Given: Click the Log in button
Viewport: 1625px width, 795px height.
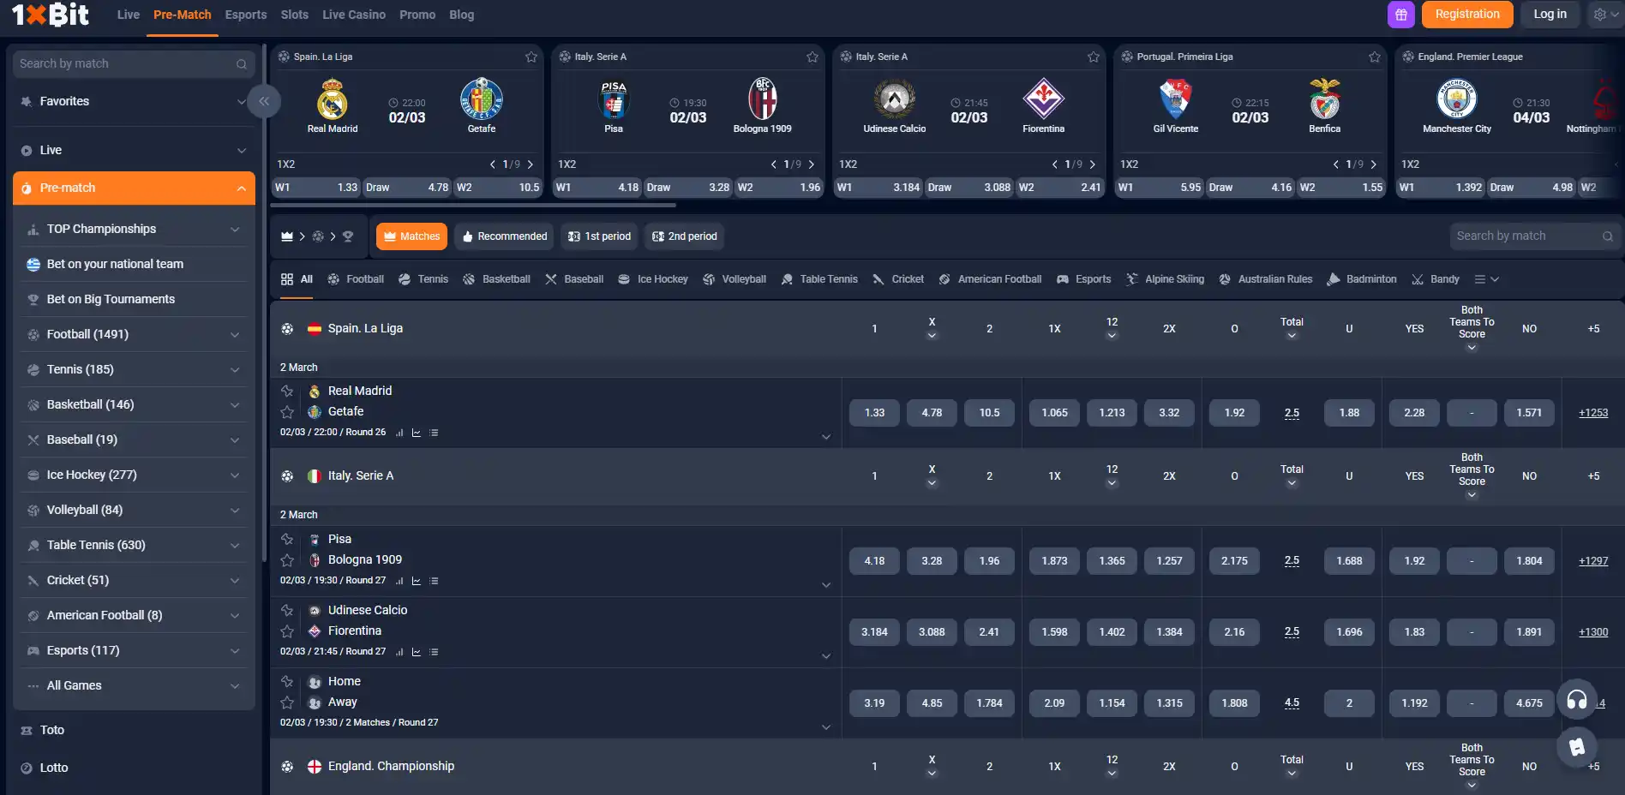Looking at the screenshot, I should coord(1550,15).
